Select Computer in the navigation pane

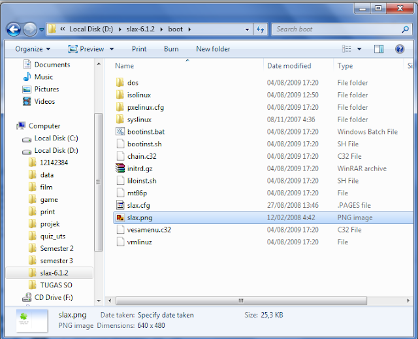click(39, 126)
